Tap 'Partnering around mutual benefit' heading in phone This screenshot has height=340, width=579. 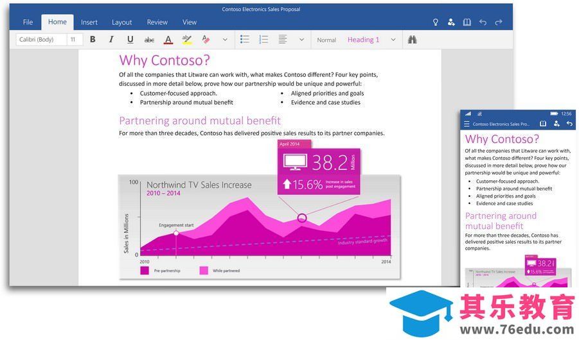tap(501, 221)
